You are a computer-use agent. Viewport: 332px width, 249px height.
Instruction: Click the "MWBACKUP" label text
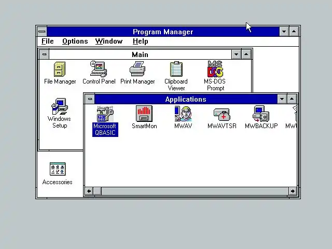[261, 126]
